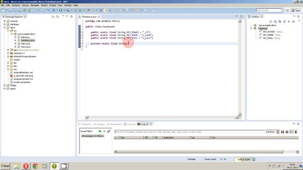Switch to the Problems tab
Viewport: 303px width, 170px height.
point(85,124)
